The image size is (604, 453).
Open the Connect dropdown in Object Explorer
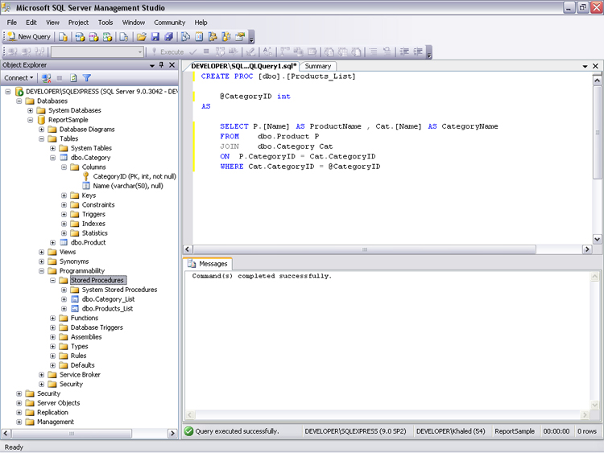click(19, 78)
